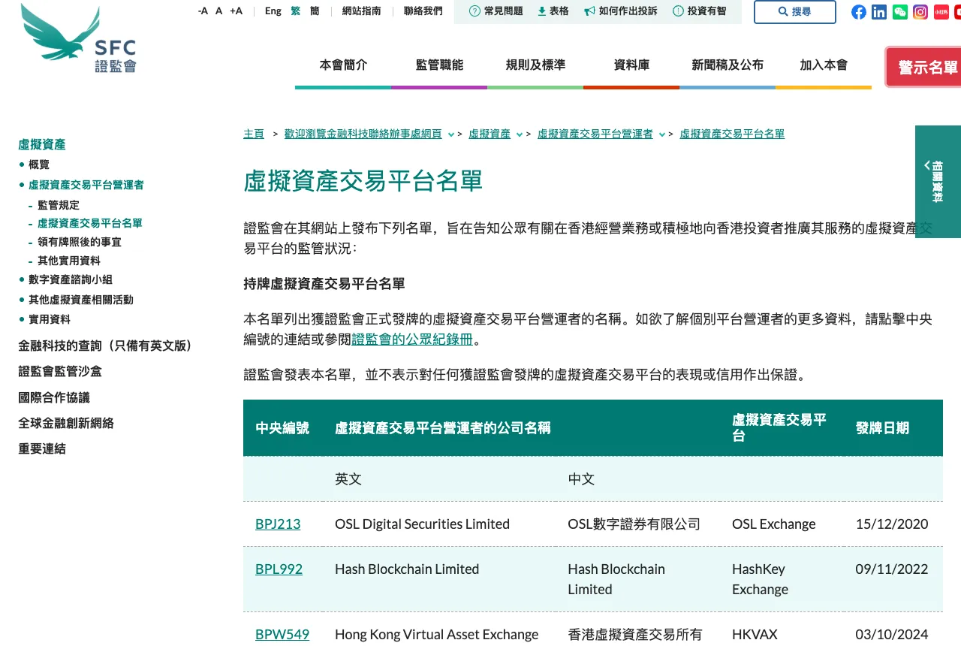
Task: Open 虛擬資產交易平台名單 sidebar item
Action: pos(90,223)
